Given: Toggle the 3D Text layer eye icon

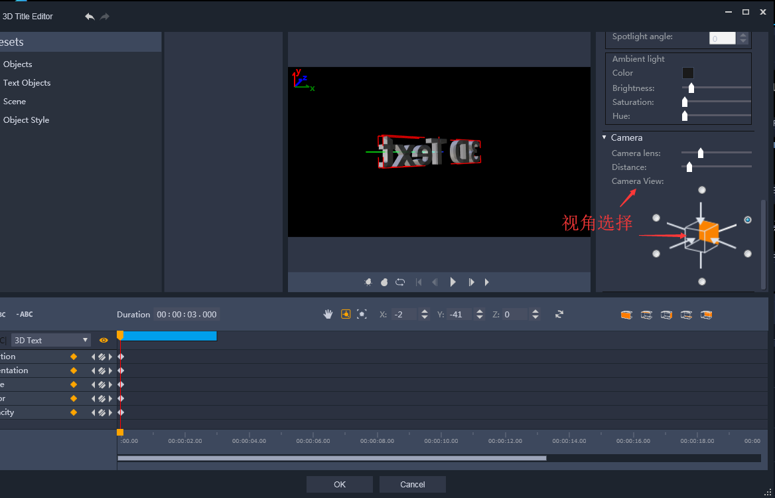Looking at the screenshot, I should tap(104, 340).
